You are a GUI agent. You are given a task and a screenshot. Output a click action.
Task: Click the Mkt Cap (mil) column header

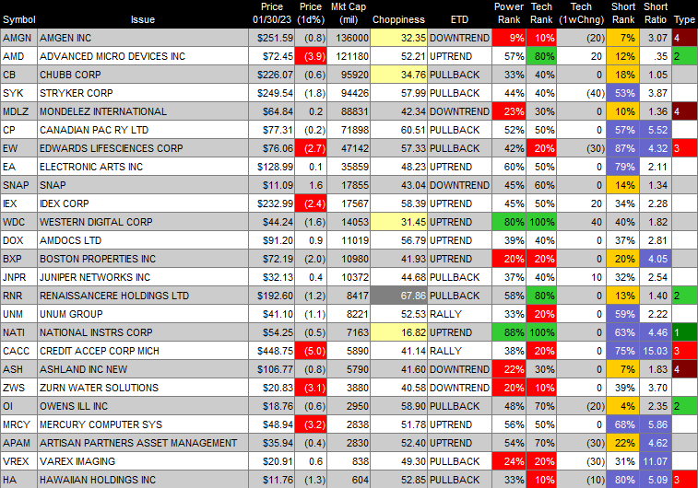[349, 13]
